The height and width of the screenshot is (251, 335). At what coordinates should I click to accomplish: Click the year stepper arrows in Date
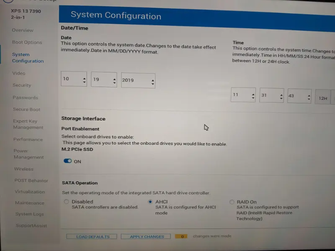(x=152, y=81)
